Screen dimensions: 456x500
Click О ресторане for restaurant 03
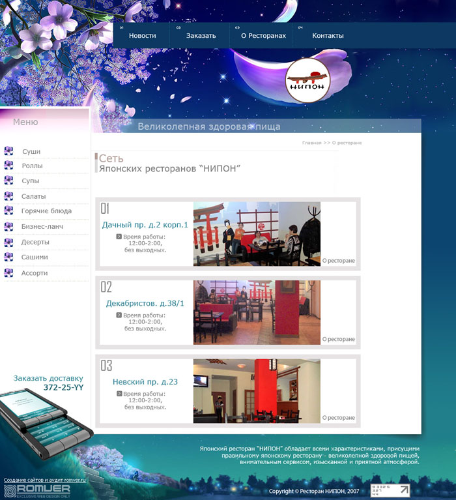(x=338, y=417)
